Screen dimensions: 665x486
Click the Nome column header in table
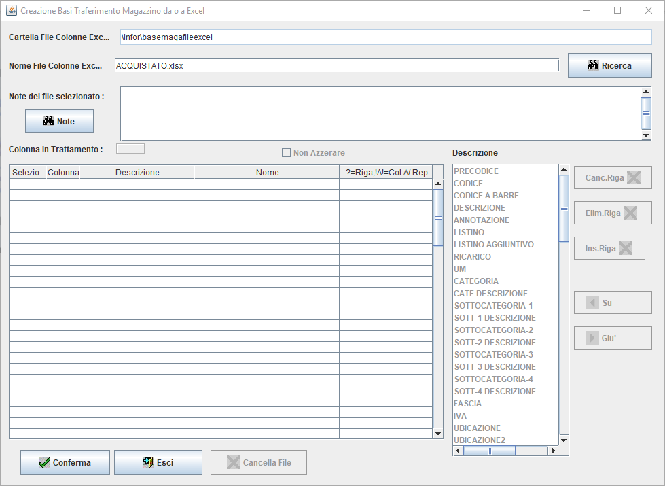click(267, 173)
